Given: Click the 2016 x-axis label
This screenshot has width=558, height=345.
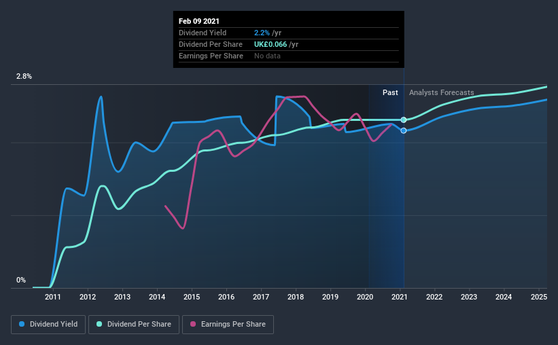Looking at the screenshot, I should (x=226, y=297).
